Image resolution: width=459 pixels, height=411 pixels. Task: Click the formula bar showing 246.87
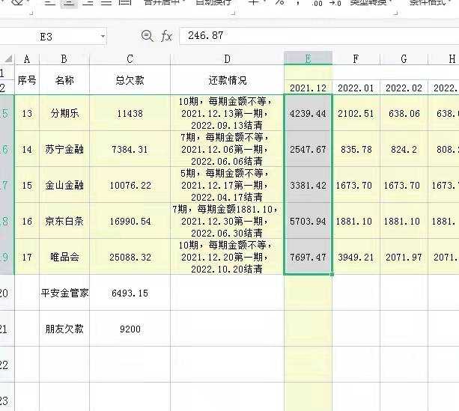319,36
